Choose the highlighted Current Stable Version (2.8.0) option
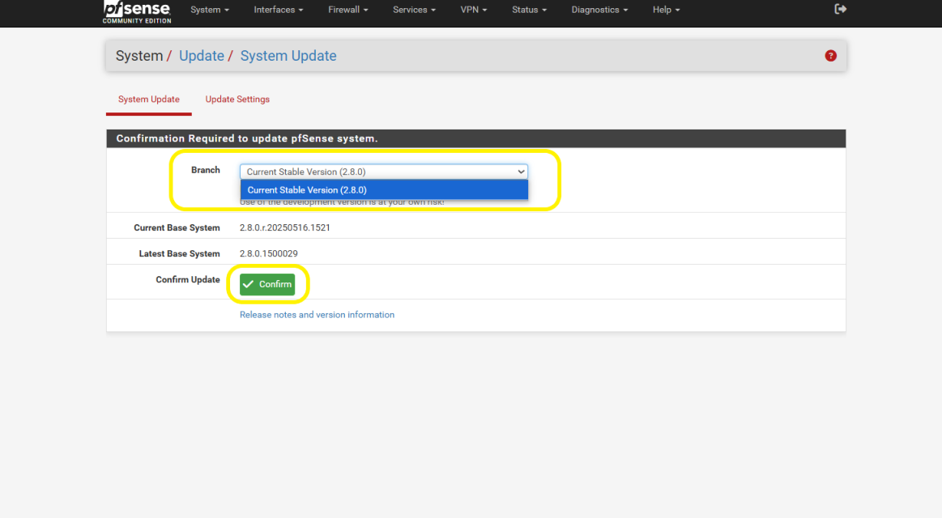This screenshot has width=942, height=518. pyautogui.click(x=383, y=190)
